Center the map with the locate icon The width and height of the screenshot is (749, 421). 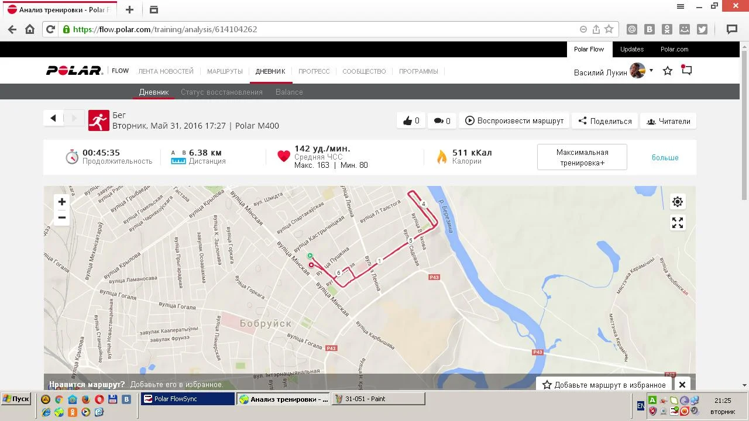[x=678, y=202]
